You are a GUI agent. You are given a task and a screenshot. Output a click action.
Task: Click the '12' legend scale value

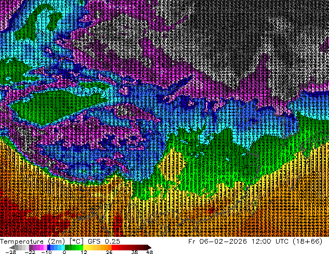point(84,252)
